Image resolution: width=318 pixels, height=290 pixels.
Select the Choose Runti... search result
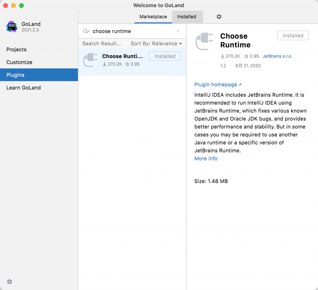[132, 62]
